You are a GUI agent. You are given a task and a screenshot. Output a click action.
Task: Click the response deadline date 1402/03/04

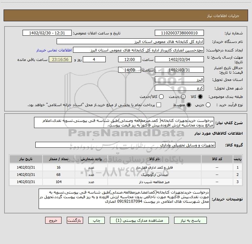[x=179, y=60]
